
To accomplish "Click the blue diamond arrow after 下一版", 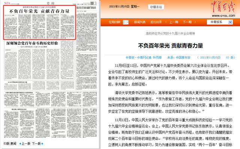I will [x=42, y=143].
